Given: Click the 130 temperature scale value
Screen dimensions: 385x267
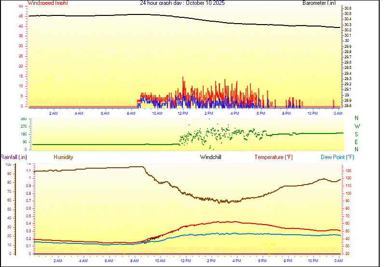Looking at the screenshot, I should coord(348,171).
